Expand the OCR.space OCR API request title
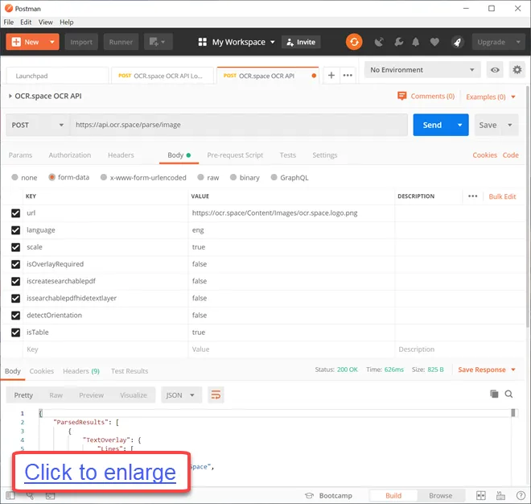 point(10,97)
